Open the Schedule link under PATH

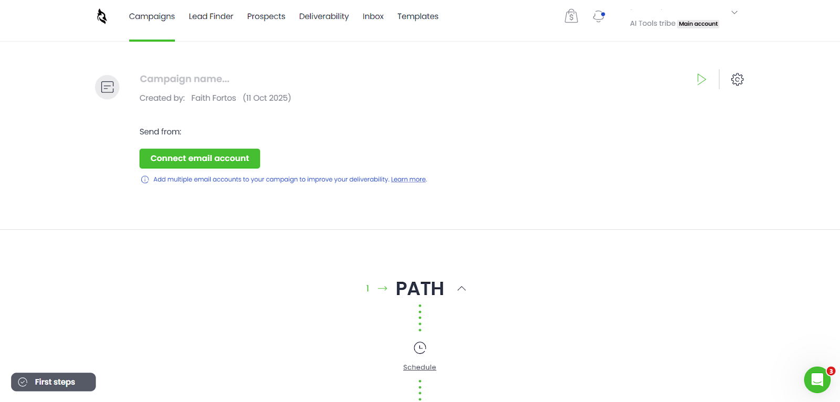[419, 367]
